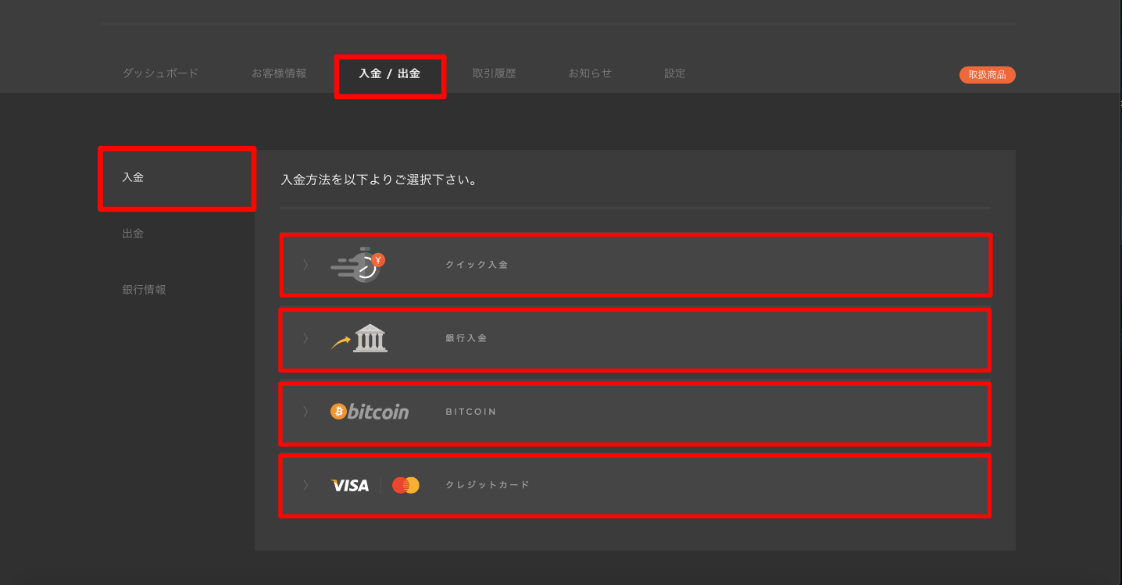Choose the 銀行入金 label

(x=466, y=338)
